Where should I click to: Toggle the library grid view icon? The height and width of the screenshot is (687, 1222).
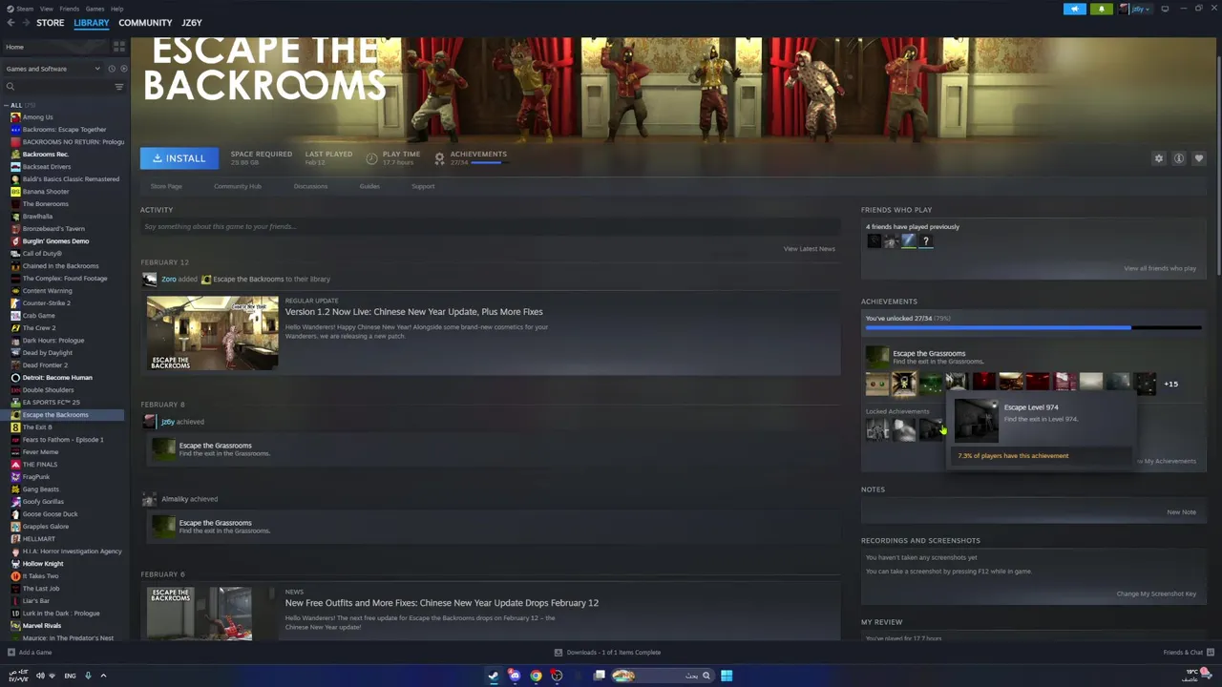click(x=119, y=47)
